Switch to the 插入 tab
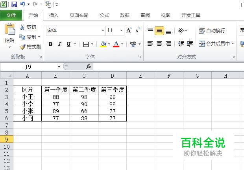This screenshot has width=244, height=170. click(54, 15)
